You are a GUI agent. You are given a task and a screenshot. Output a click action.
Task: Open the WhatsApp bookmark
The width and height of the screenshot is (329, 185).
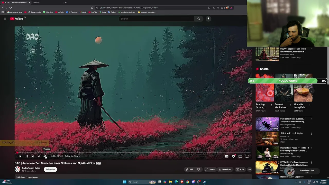pos(48,12)
